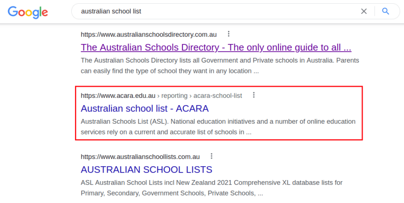This screenshot has height=203, width=404.
Task: Open 'The Australian Schools Directory' result title
Action: pyautogui.click(x=216, y=47)
